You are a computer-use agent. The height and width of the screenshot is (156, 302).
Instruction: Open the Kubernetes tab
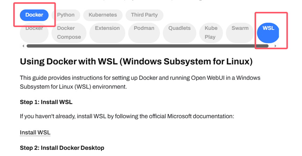[x=103, y=15]
